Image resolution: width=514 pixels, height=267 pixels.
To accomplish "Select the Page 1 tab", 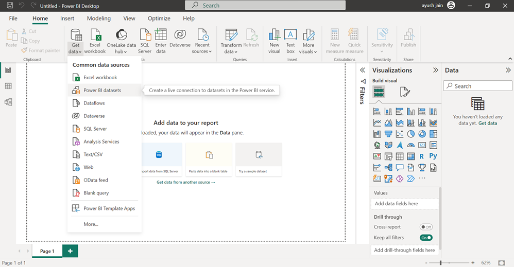I will pos(47,251).
